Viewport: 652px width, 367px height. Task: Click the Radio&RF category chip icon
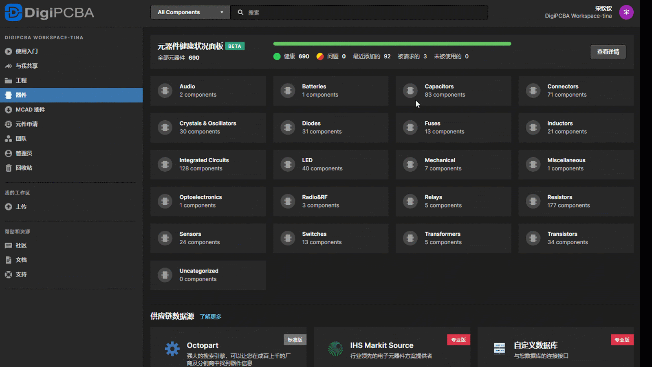tap(288, 201)
